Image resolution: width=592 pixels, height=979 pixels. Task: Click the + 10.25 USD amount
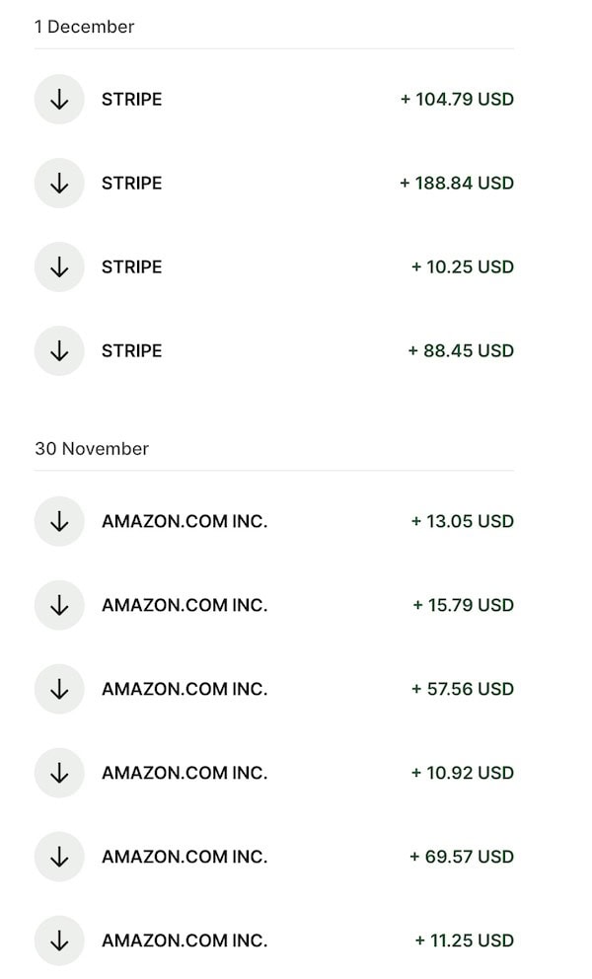462,267
